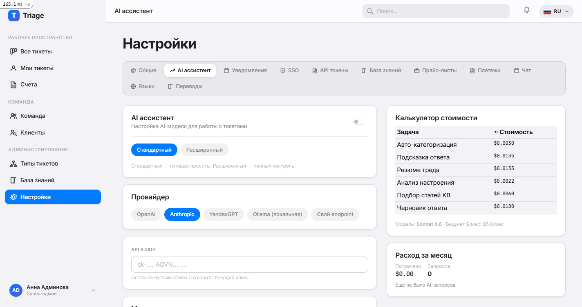Choose Ollama (локальная) provider
This screenshot has height=307, width=582.
pos(278,214)
